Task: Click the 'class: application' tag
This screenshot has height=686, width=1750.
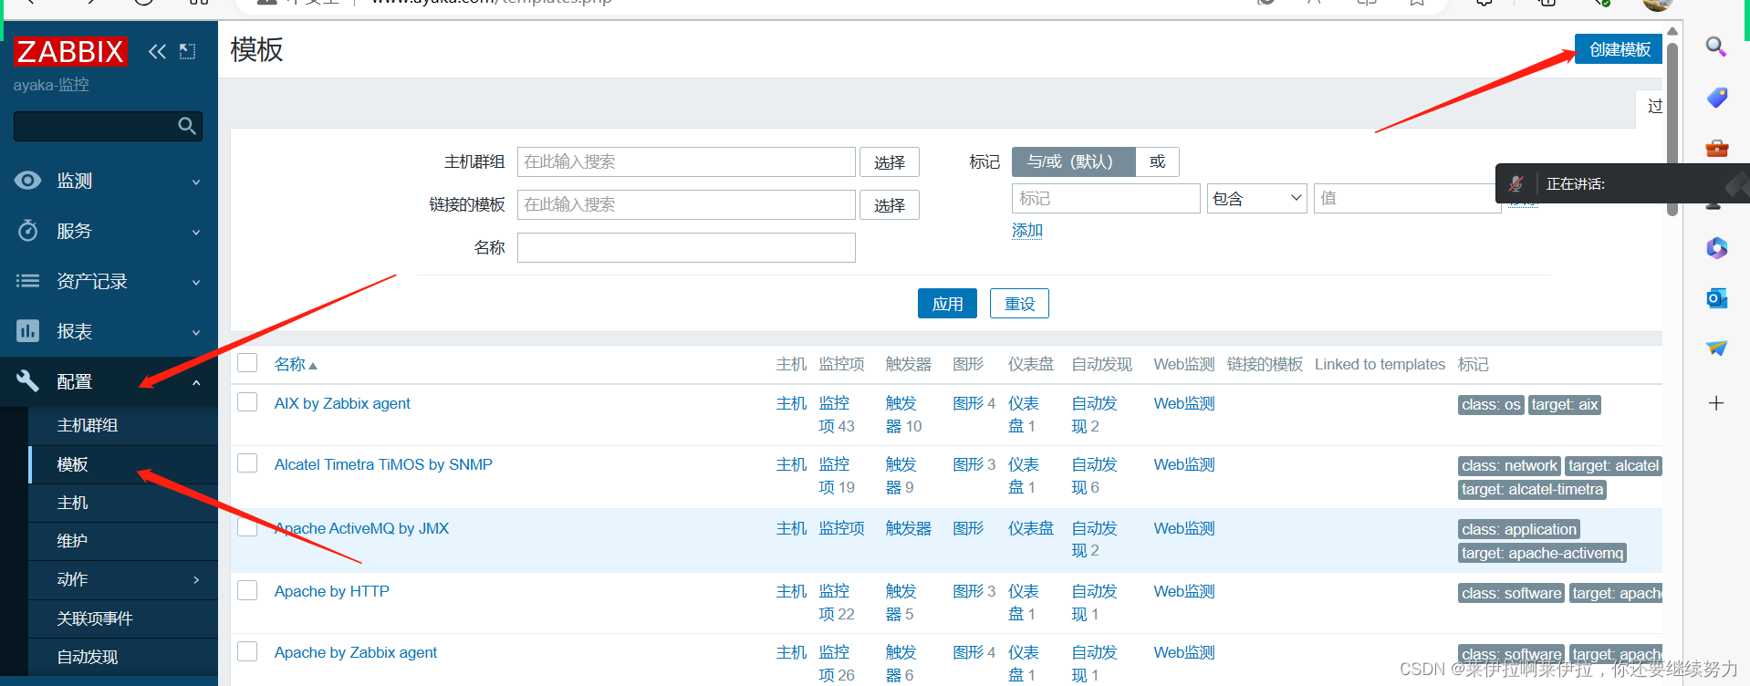Action: (1518, 529)
